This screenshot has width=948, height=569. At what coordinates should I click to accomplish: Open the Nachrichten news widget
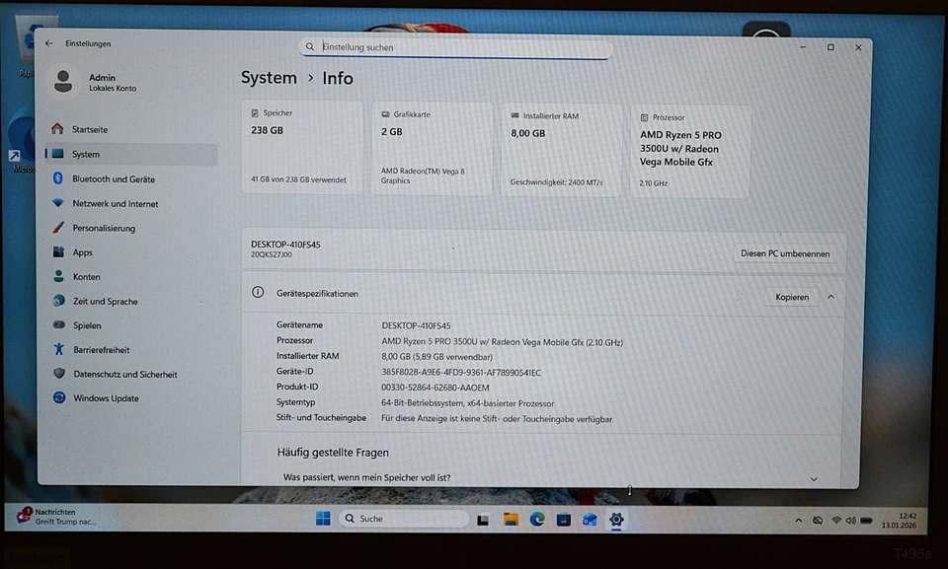pos(56,517)
